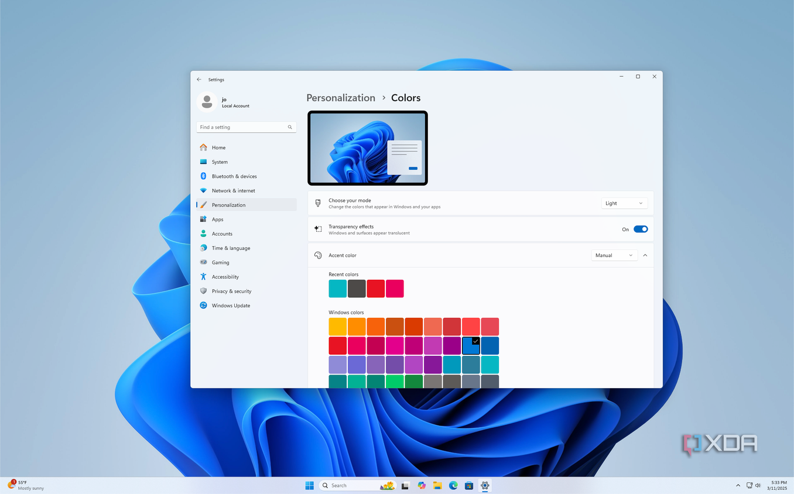Open the Manual accent color dropdown
The height and width of the screenshot is (494, 794).
pyautogui.click(x=614, y=255)
